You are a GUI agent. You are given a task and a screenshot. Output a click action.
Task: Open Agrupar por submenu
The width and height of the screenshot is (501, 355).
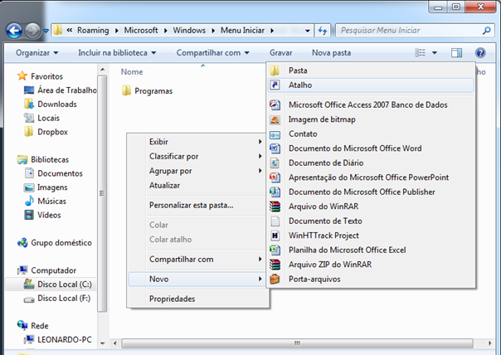click(x=197, y=171)
